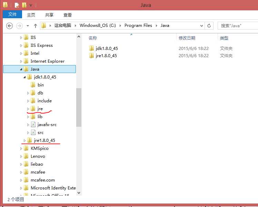Sort by 名称 column header
The height and width of the screenshot is (207, 258).
point(93,38)
